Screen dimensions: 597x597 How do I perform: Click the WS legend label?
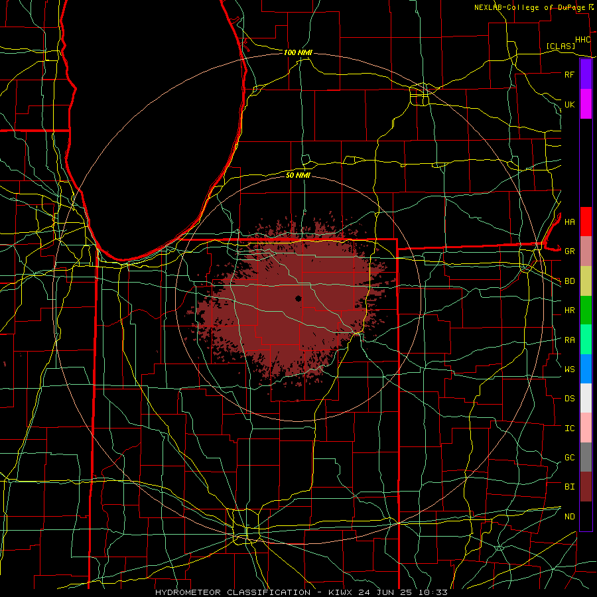tap(569, 369)
